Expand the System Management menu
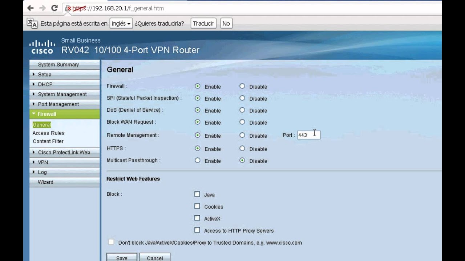Screen dimensions: 465x261 pos(64,94)
